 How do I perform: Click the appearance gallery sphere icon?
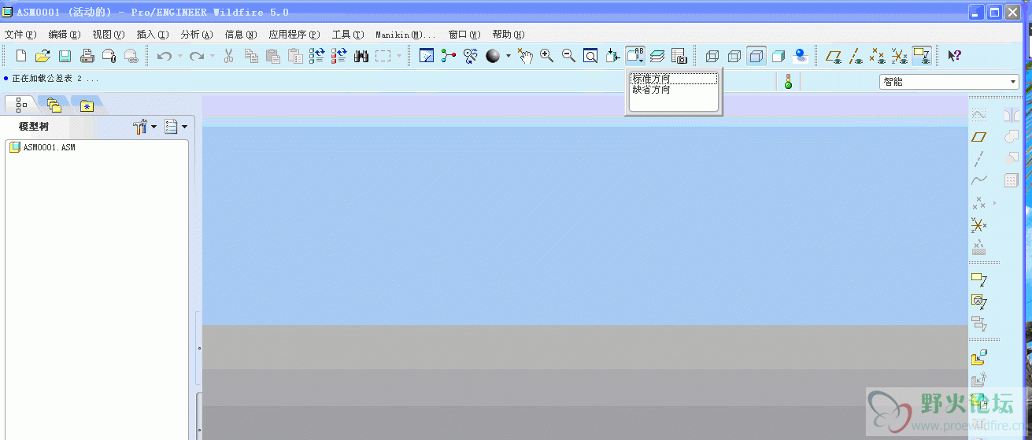click(493, 56)
